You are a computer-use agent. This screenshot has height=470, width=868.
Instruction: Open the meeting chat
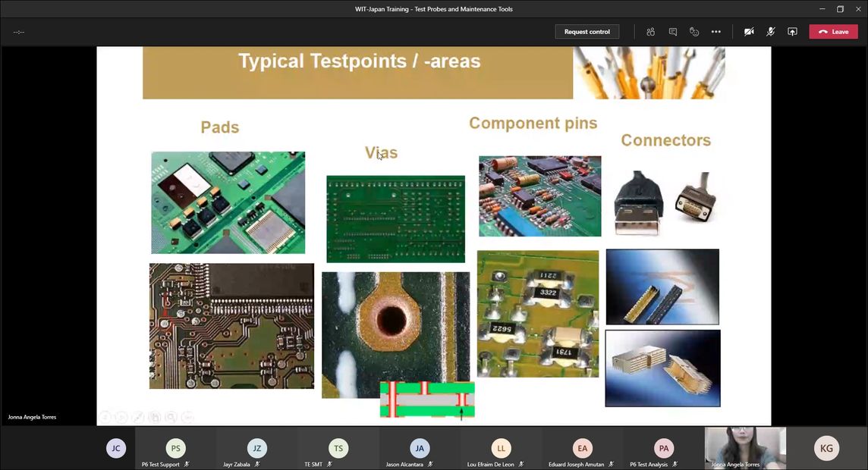pos(672,32)
